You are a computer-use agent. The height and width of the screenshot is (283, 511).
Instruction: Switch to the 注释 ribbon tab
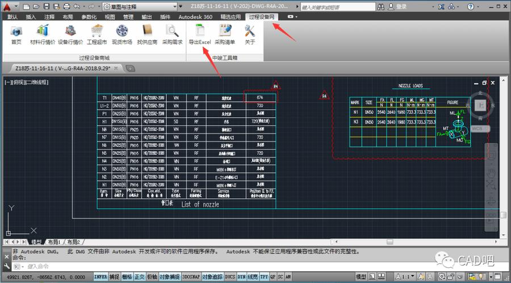[x=49, y=17]
